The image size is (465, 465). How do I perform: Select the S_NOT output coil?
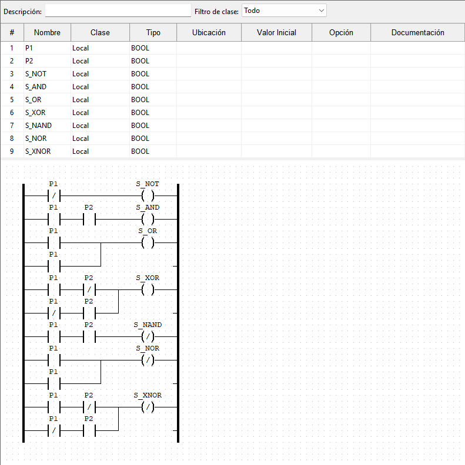(148, 196)
